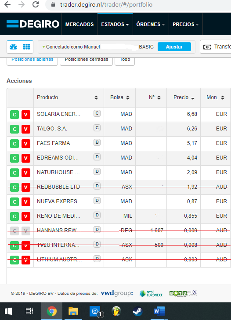Open the REDBUBBLE LTD product link

(x=58, y=187)
